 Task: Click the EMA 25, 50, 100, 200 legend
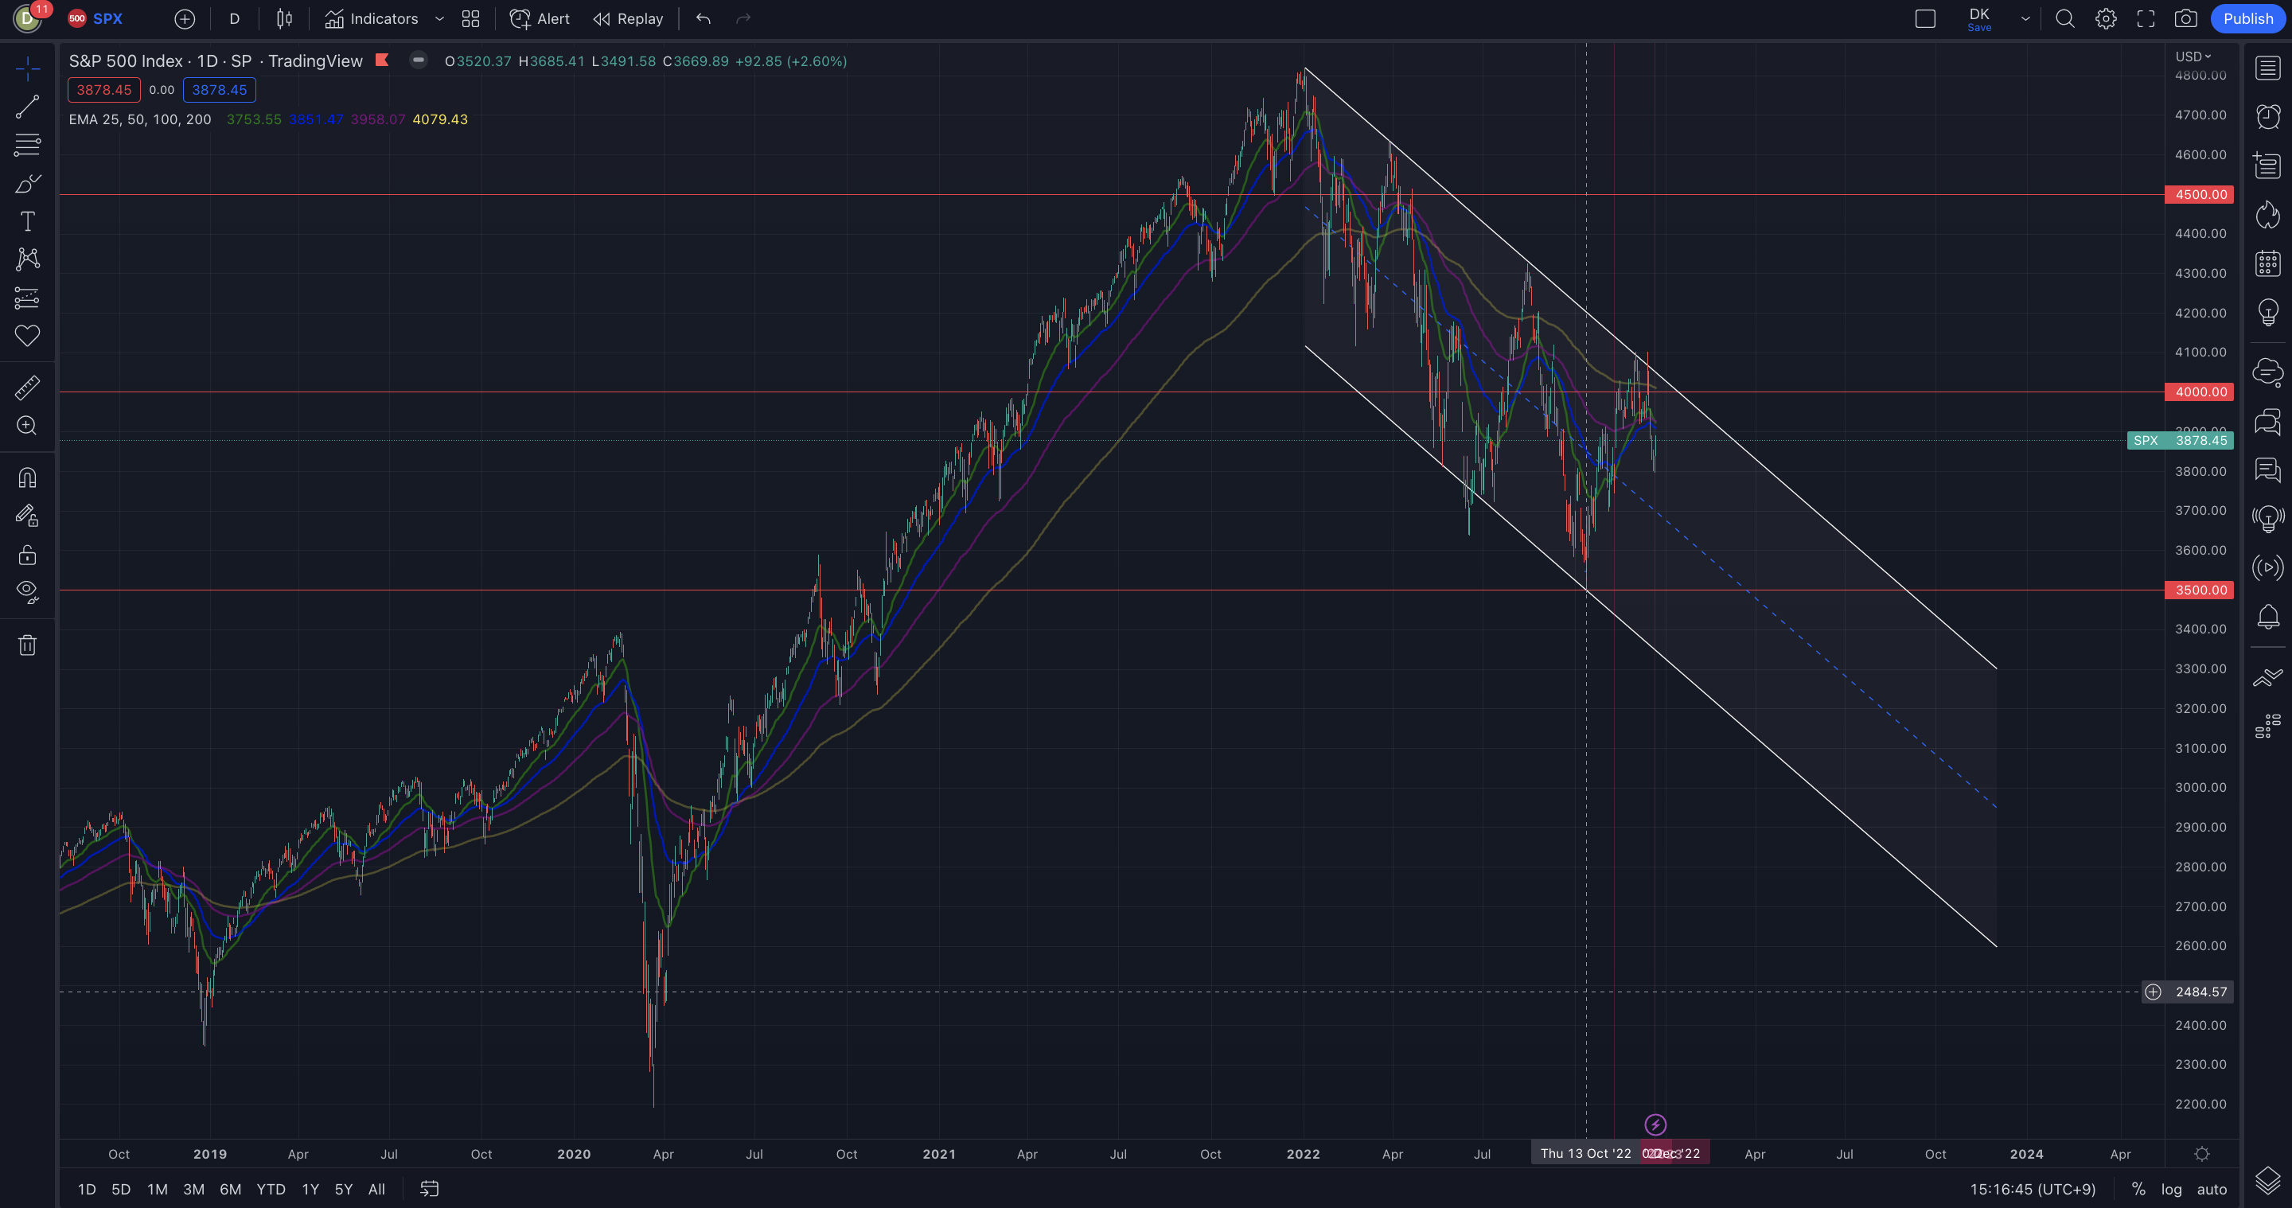click(x=141, y=119)
